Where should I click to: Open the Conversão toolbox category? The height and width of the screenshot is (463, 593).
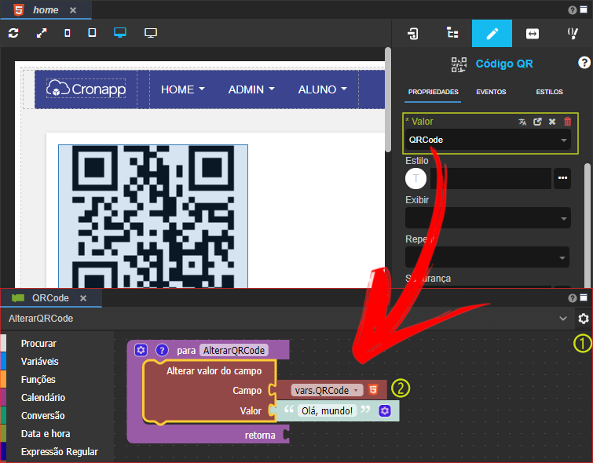pos(42,416)
